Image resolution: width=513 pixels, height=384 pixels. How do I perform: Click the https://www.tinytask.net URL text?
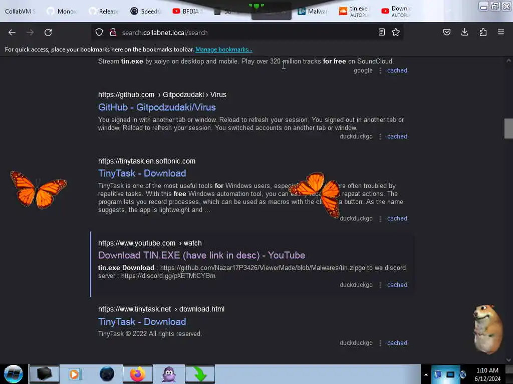coord(161,309)
